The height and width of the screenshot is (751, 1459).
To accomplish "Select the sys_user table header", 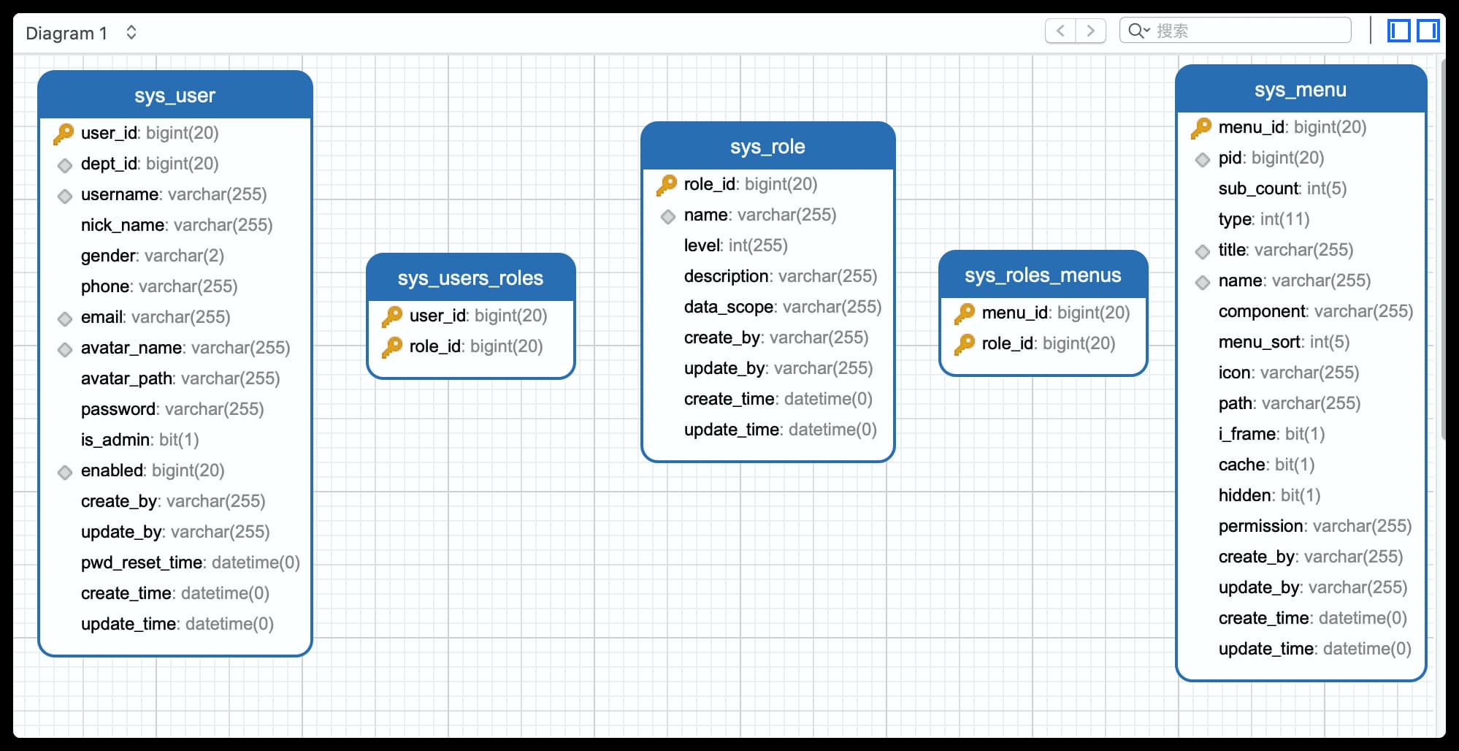I will click(175, 96).
